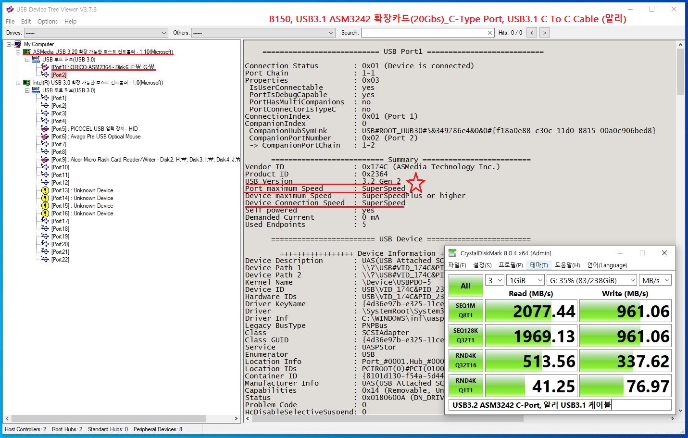688x438 pixels.
Task: Open the Help menu
Action: [70, 22]
